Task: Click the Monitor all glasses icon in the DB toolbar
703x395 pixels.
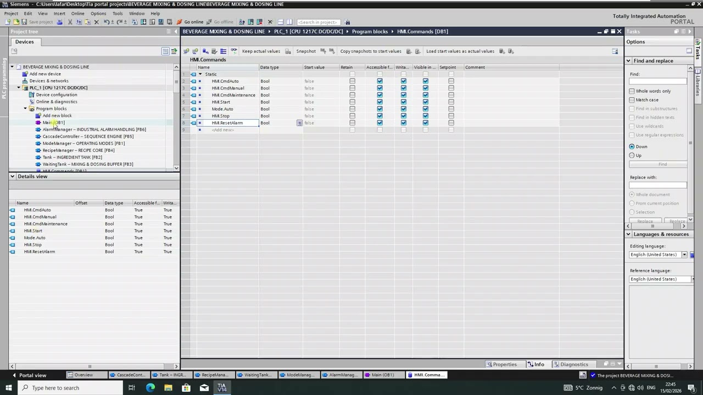Action: (x=234, y=51)
